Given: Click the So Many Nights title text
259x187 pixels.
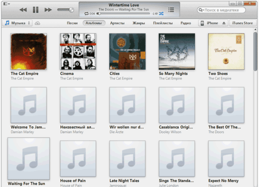Looking at the screenshot, I should click(173, 73).
